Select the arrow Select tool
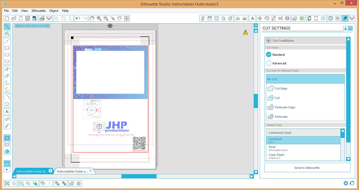This screenshot has height=190, width=359. [x=7, y=27]
